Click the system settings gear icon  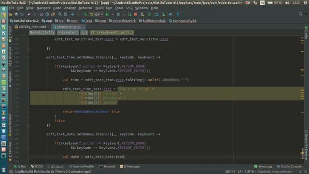[x=305, y=3]
